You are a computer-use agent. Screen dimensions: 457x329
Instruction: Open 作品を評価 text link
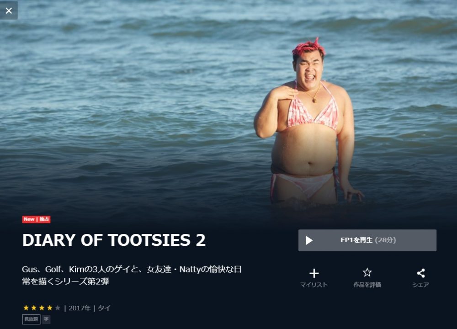(x=367, y=285)
